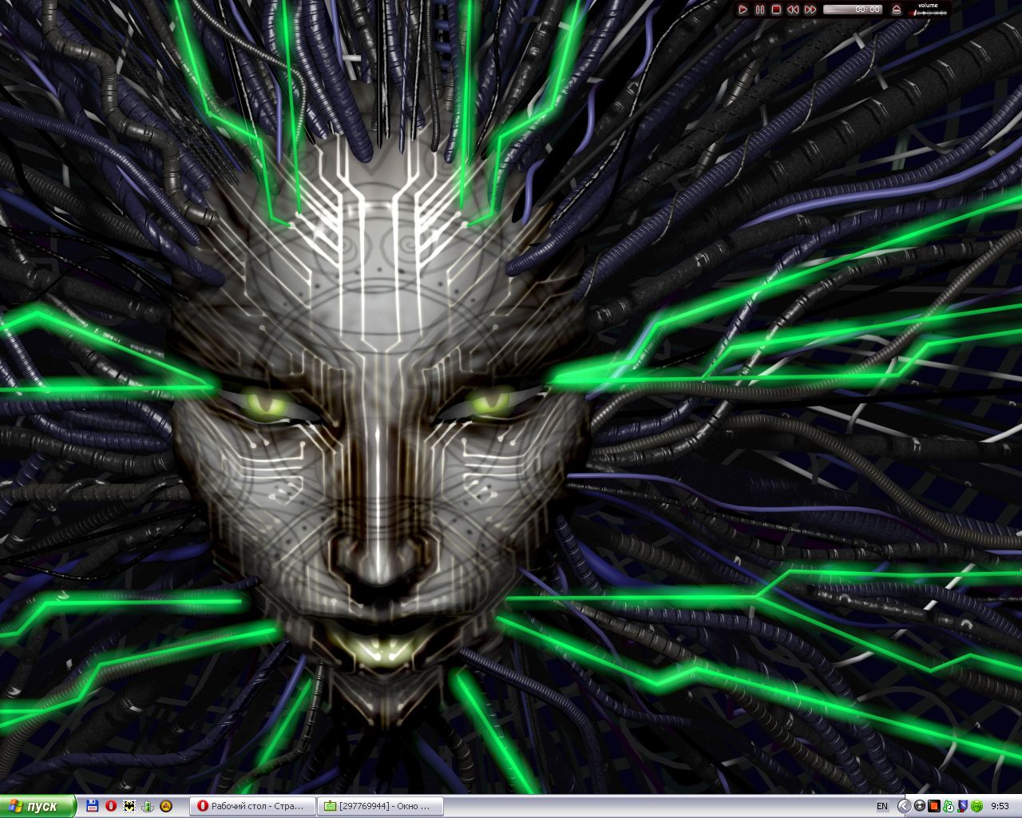Rewind the track in the media player

coord(793,10)
